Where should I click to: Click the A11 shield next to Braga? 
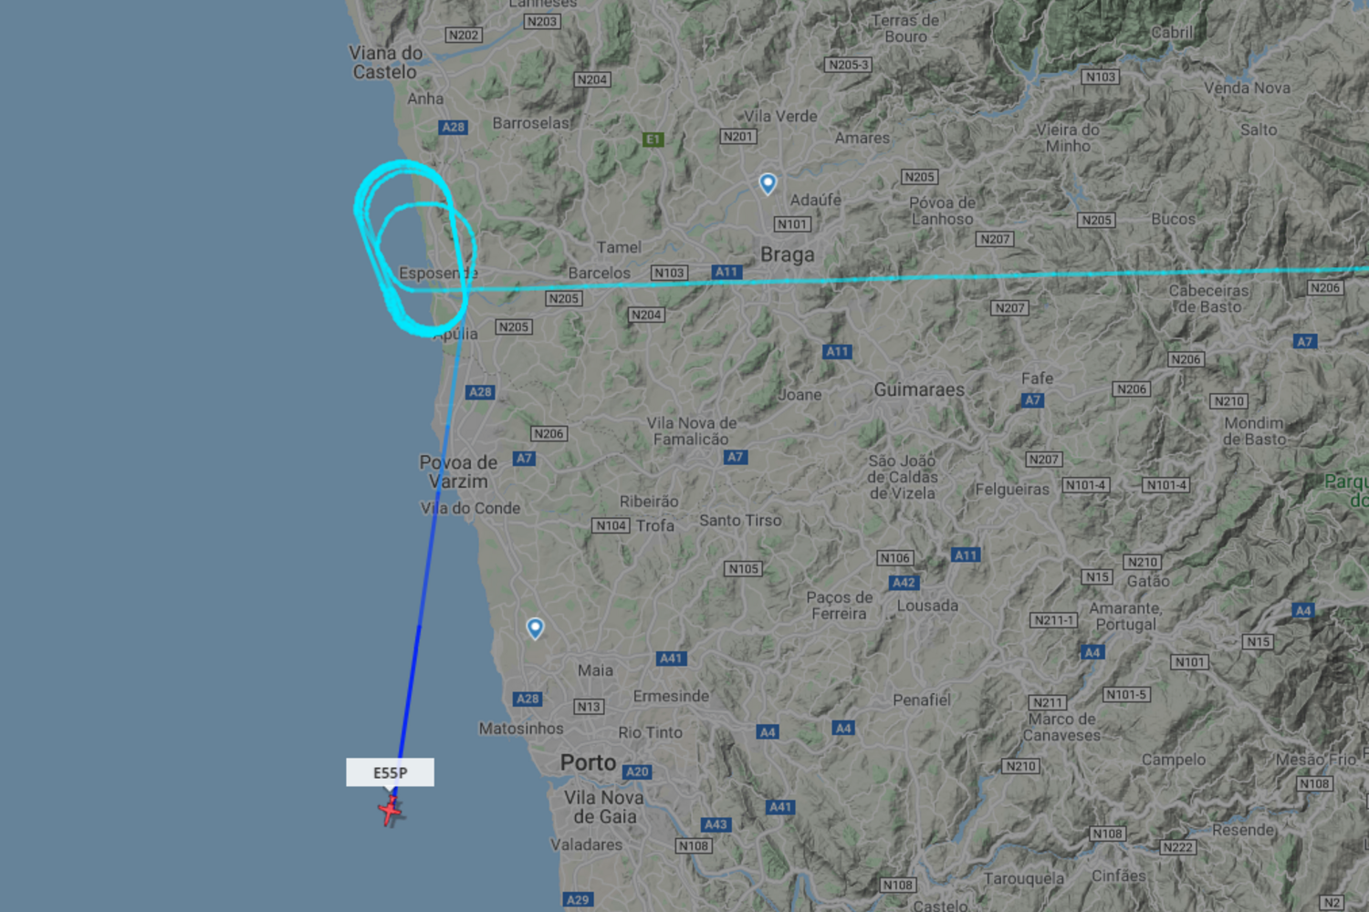point(726,272)
